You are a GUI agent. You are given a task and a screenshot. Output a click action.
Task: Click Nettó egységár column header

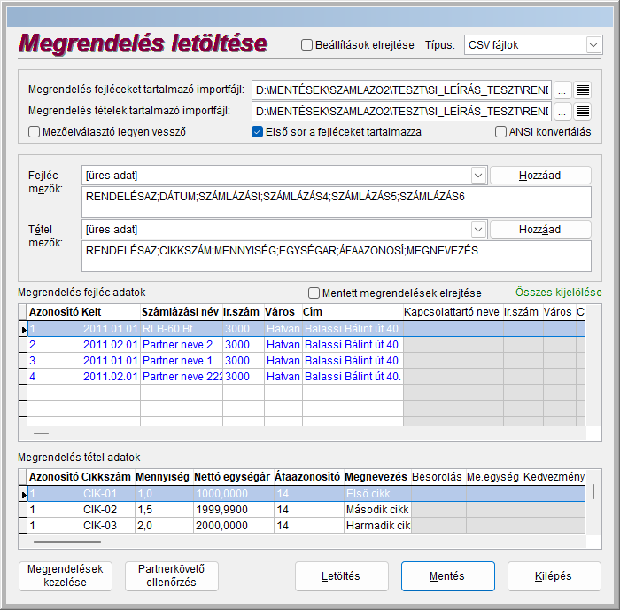(x=233, y=477)
